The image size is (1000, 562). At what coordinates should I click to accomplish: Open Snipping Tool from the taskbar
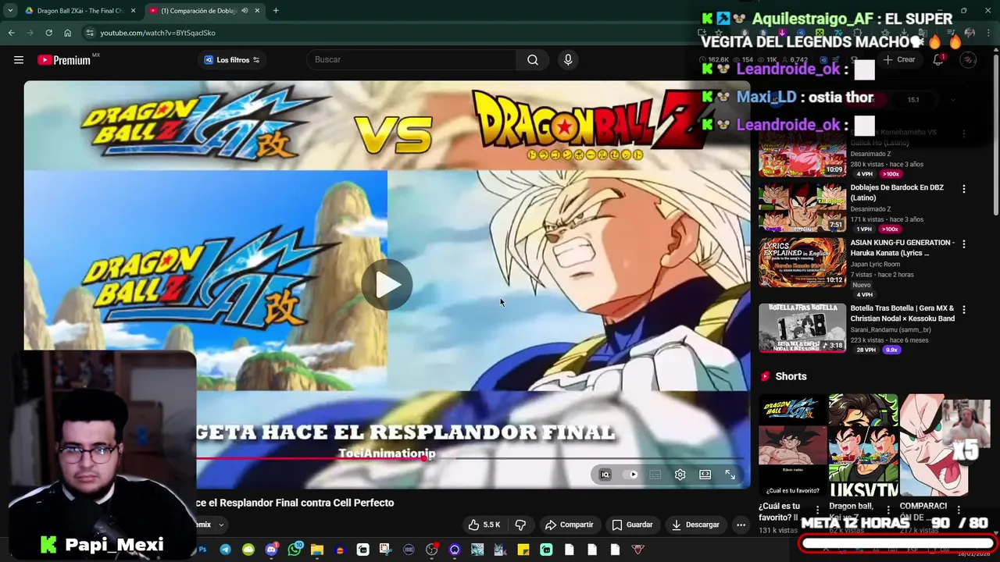pyautogui.click(x=386, y=550)
